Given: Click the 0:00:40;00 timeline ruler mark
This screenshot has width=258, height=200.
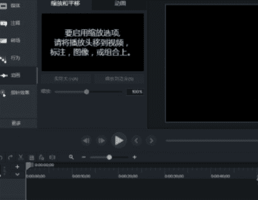Looking at the screenshot, I should pos(220,176).
